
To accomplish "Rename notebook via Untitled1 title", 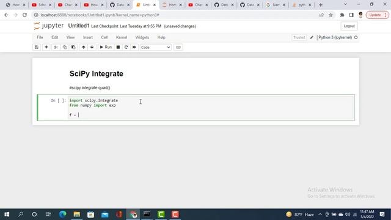I will (x=79, y=26).
